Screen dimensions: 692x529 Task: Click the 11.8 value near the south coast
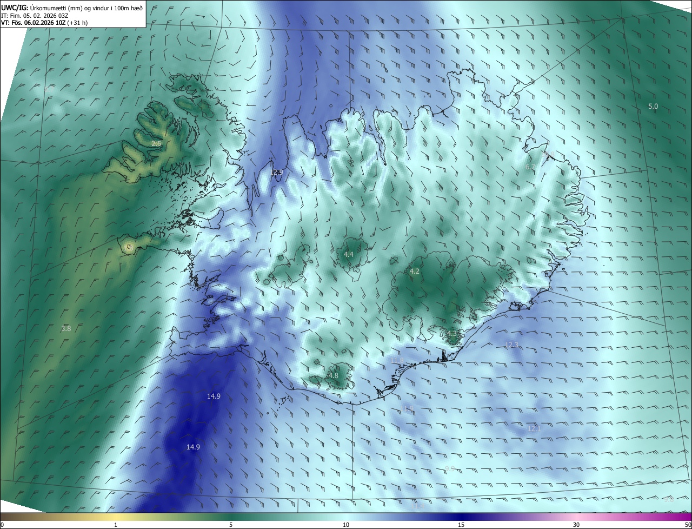pos(397,360)
